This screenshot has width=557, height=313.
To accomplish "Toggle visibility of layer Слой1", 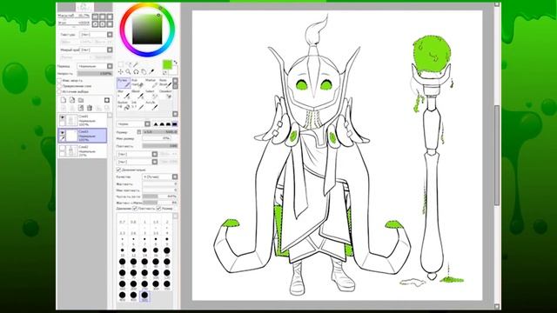I will tap(62, 117).
